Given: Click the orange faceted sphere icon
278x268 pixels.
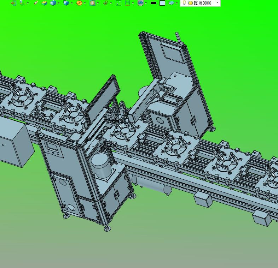Looking at the screenshot, I should pyautogui.click(x=79, y=3).
